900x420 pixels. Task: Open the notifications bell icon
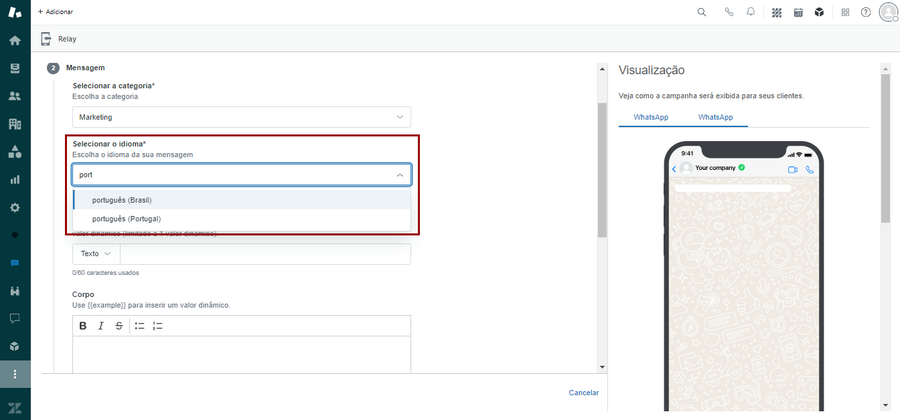[751, 12]
